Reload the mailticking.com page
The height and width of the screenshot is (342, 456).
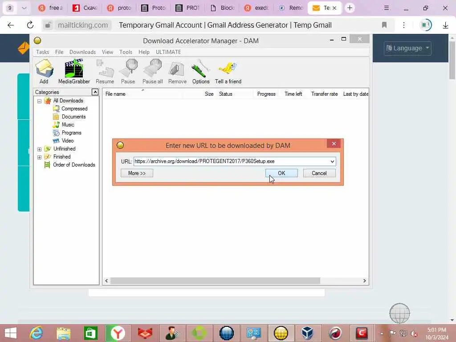pos(30,25)
